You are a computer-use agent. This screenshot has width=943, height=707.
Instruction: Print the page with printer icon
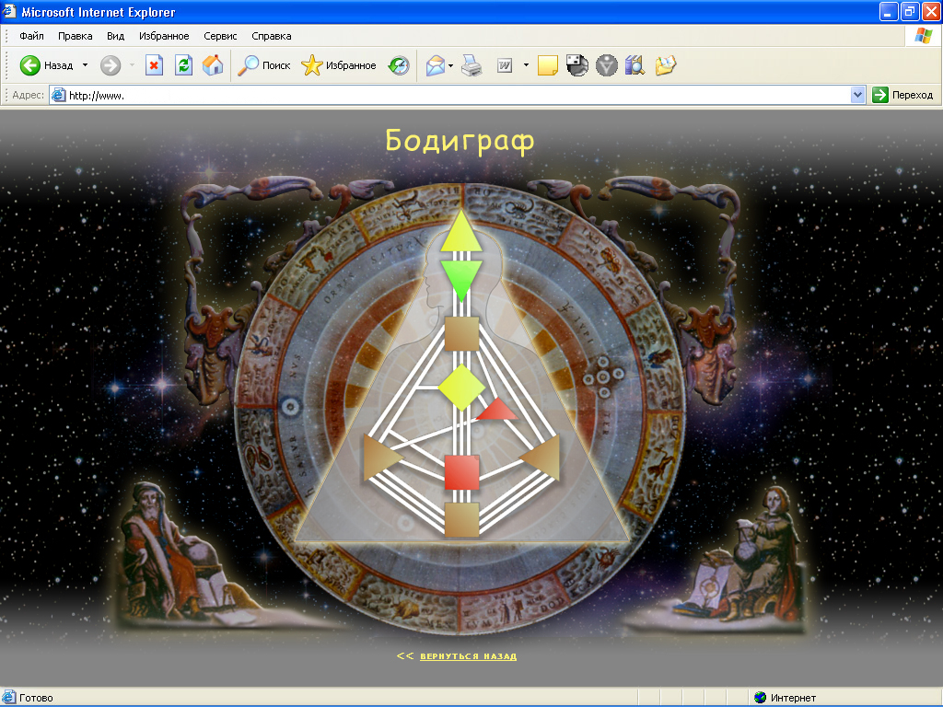(x=471, y=65)
